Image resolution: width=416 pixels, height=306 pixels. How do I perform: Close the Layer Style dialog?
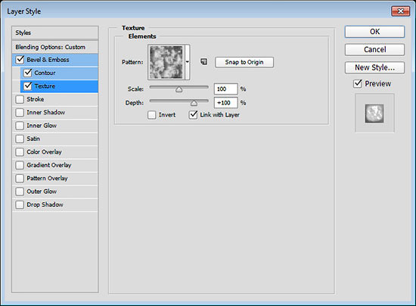click(x=400, y=11)
